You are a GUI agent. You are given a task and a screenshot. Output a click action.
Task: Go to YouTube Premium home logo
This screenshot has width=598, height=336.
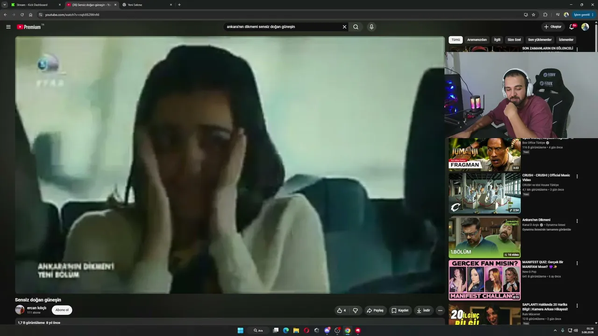[x=30, y=27]
